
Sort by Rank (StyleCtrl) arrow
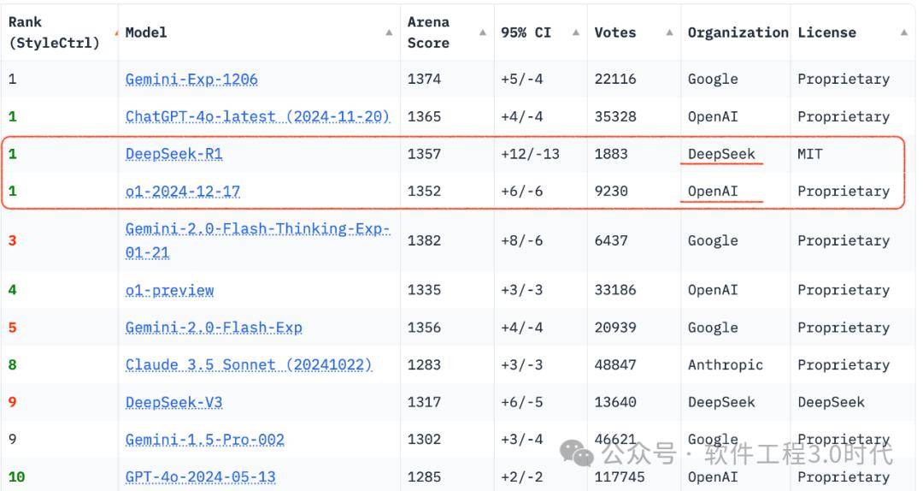point(116,33)
